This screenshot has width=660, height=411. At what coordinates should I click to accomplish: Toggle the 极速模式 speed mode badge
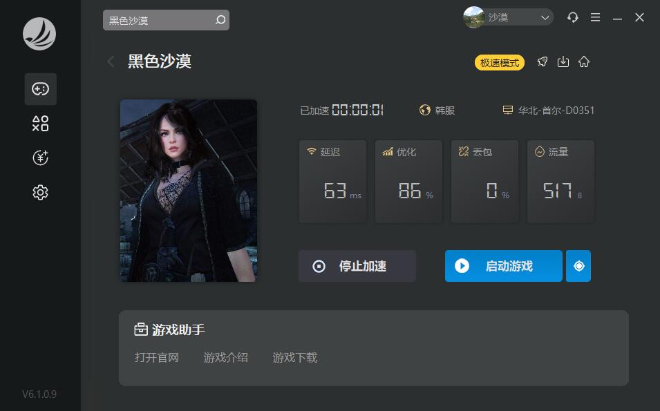coord(500,63)
